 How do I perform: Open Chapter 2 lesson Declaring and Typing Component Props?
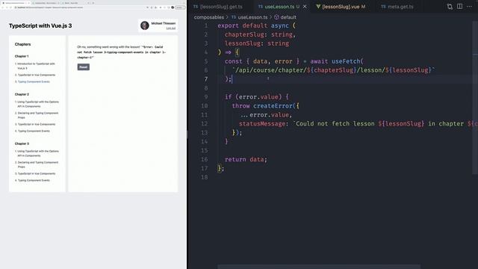click(37, 115)
